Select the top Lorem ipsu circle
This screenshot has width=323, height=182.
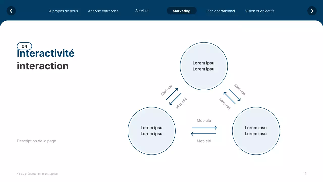204,66
